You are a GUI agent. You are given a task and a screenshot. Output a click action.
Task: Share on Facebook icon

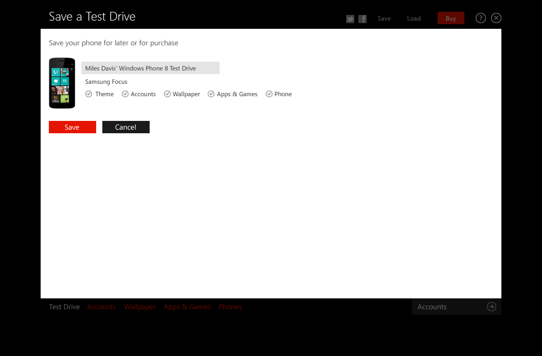(362, 19)
